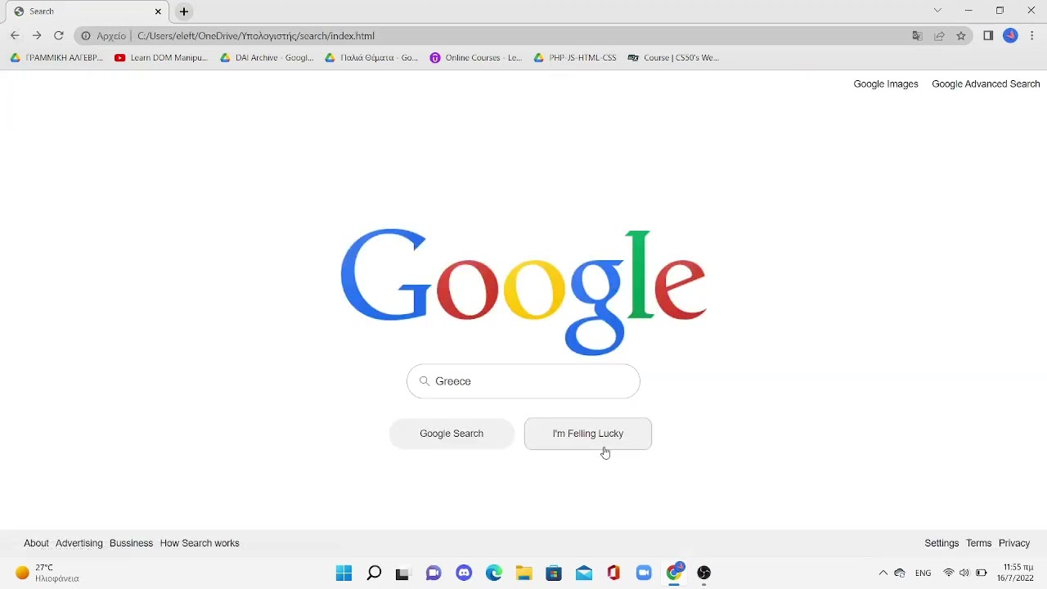Open the Learn DOM Manipu... bookmark

[x=161, y=58]
